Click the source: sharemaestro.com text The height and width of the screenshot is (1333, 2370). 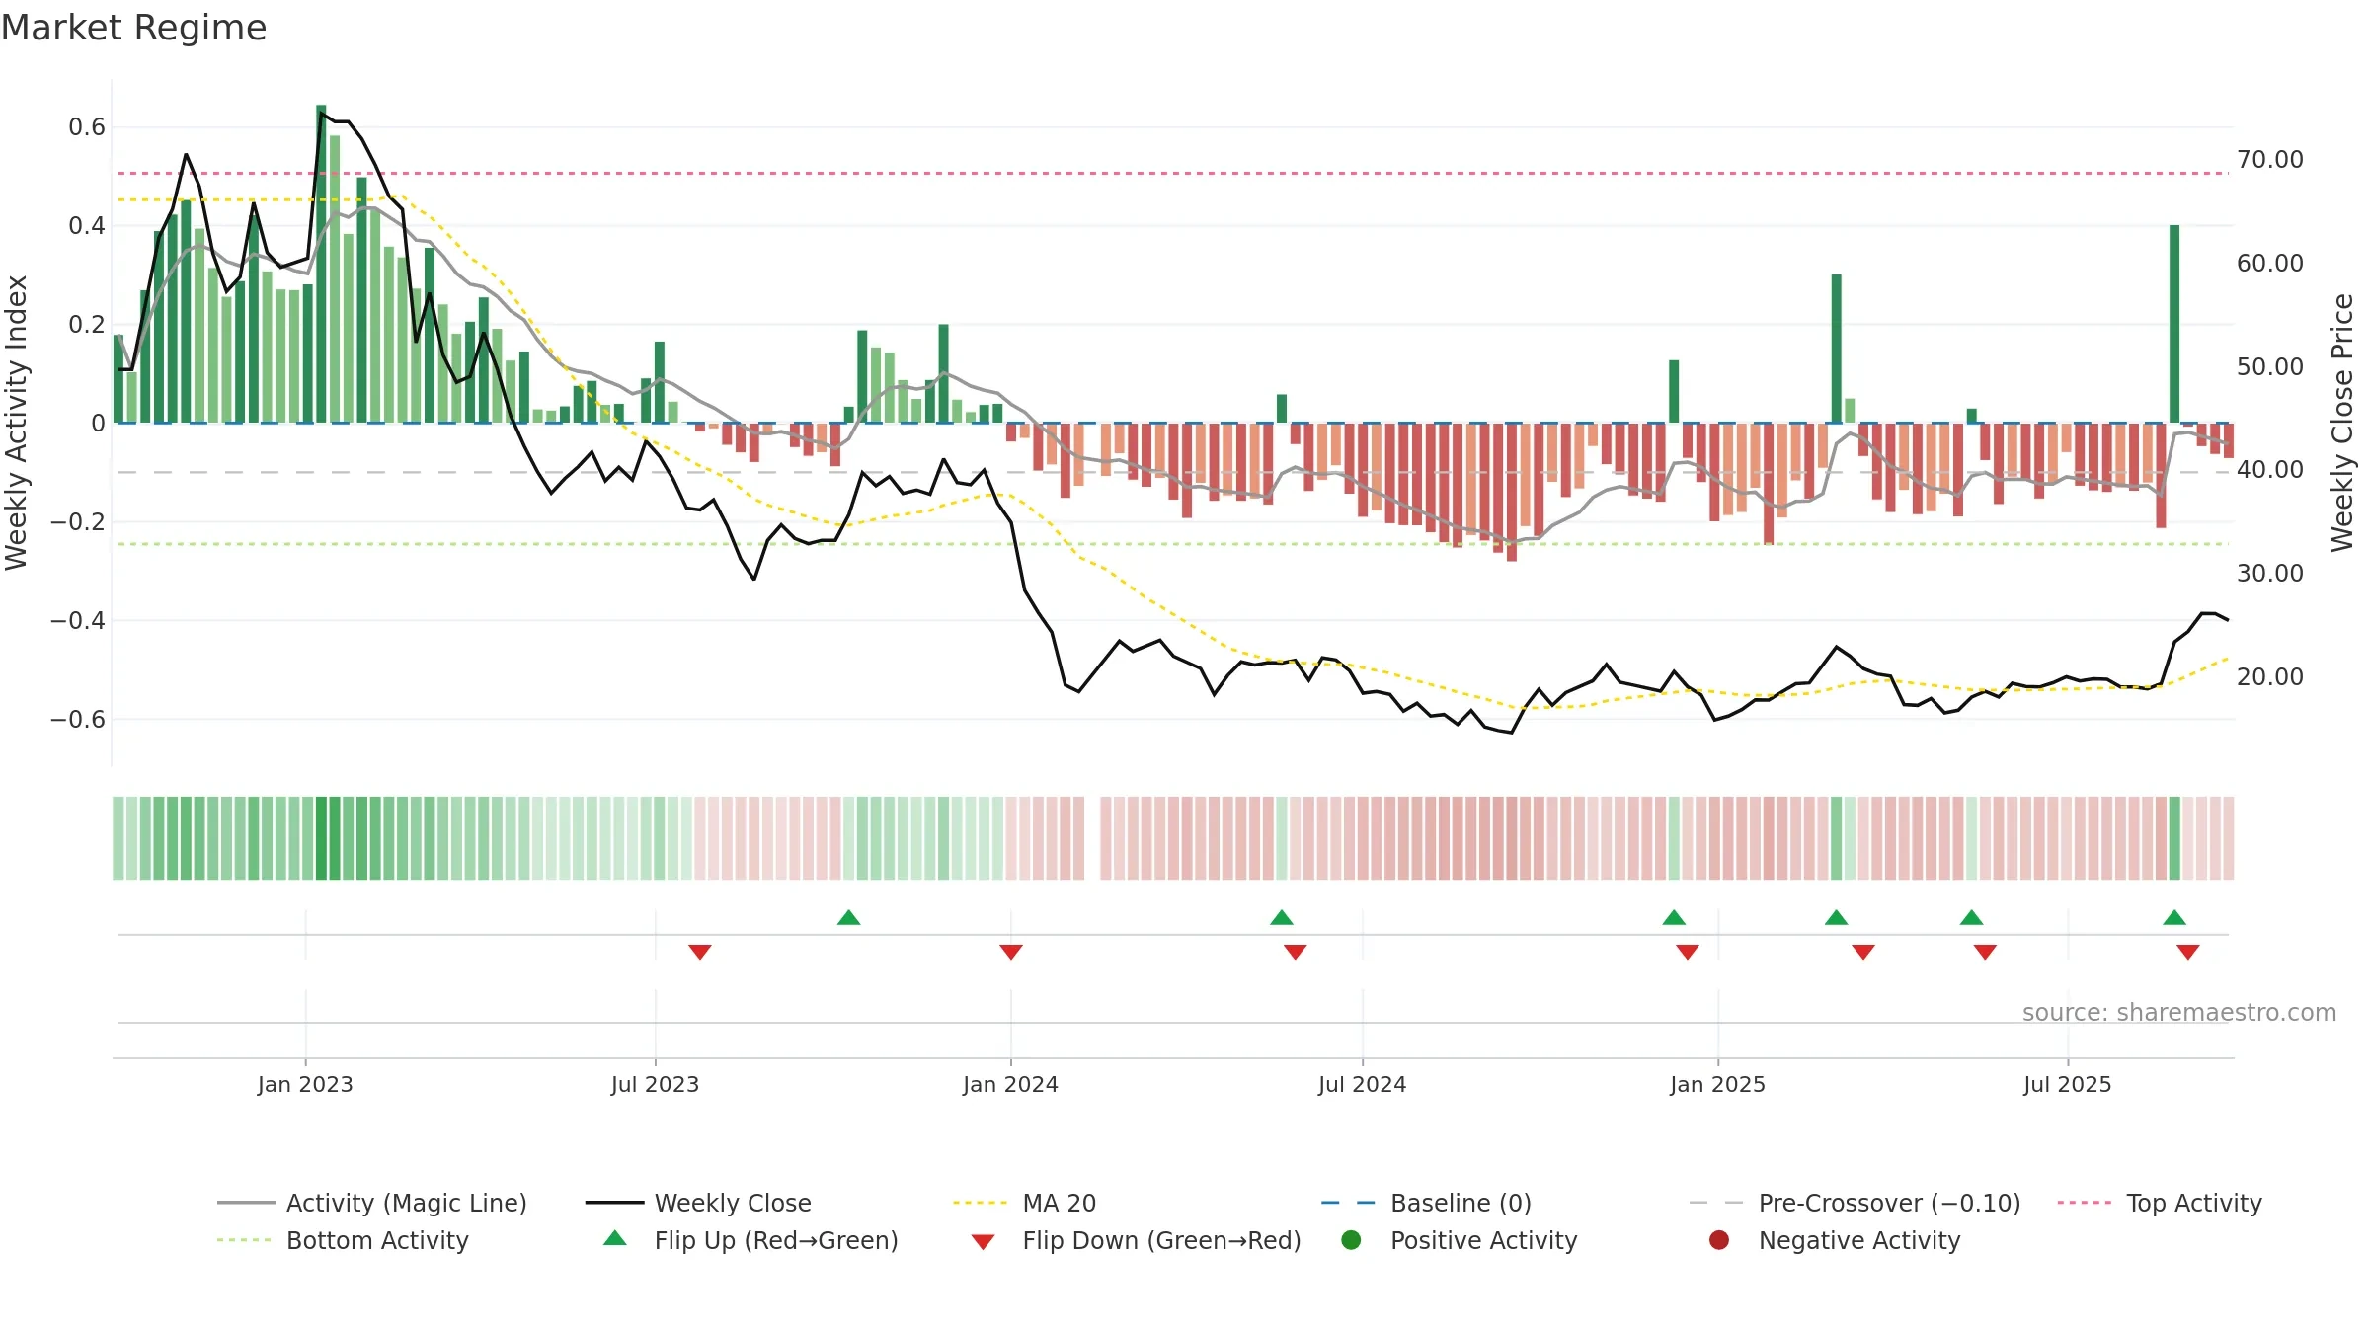[2179, 1012]
